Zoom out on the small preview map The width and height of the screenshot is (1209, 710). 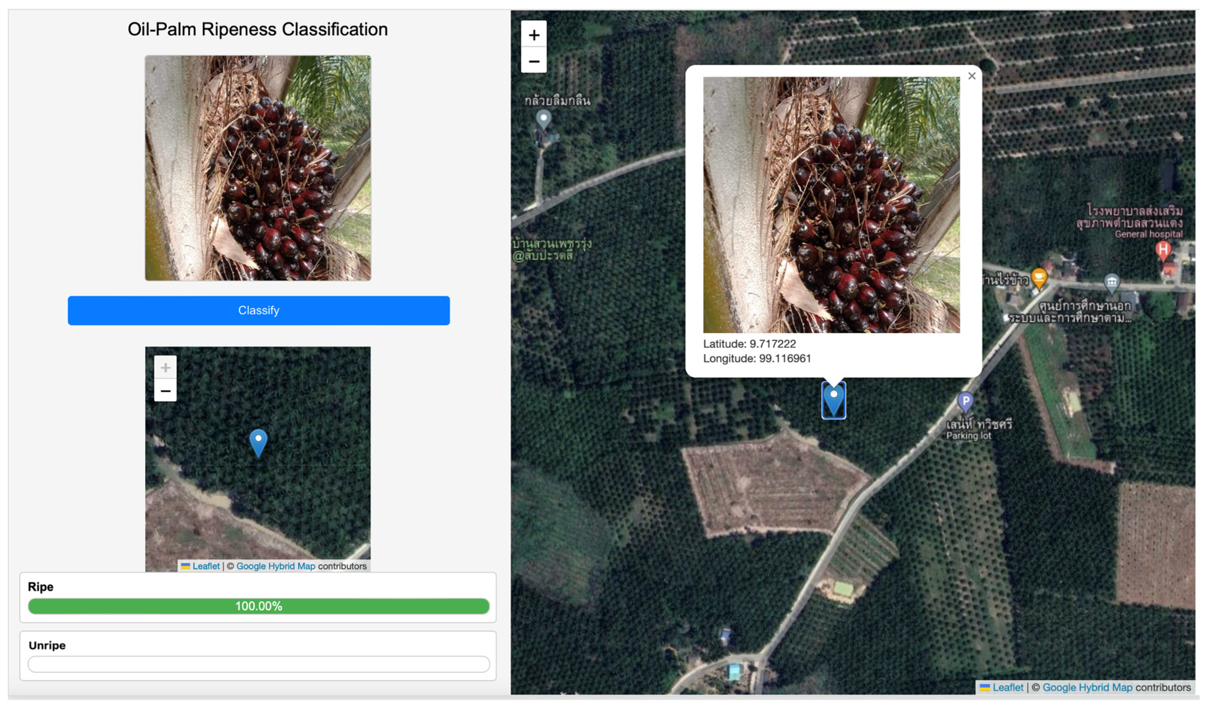click(165, 390)
